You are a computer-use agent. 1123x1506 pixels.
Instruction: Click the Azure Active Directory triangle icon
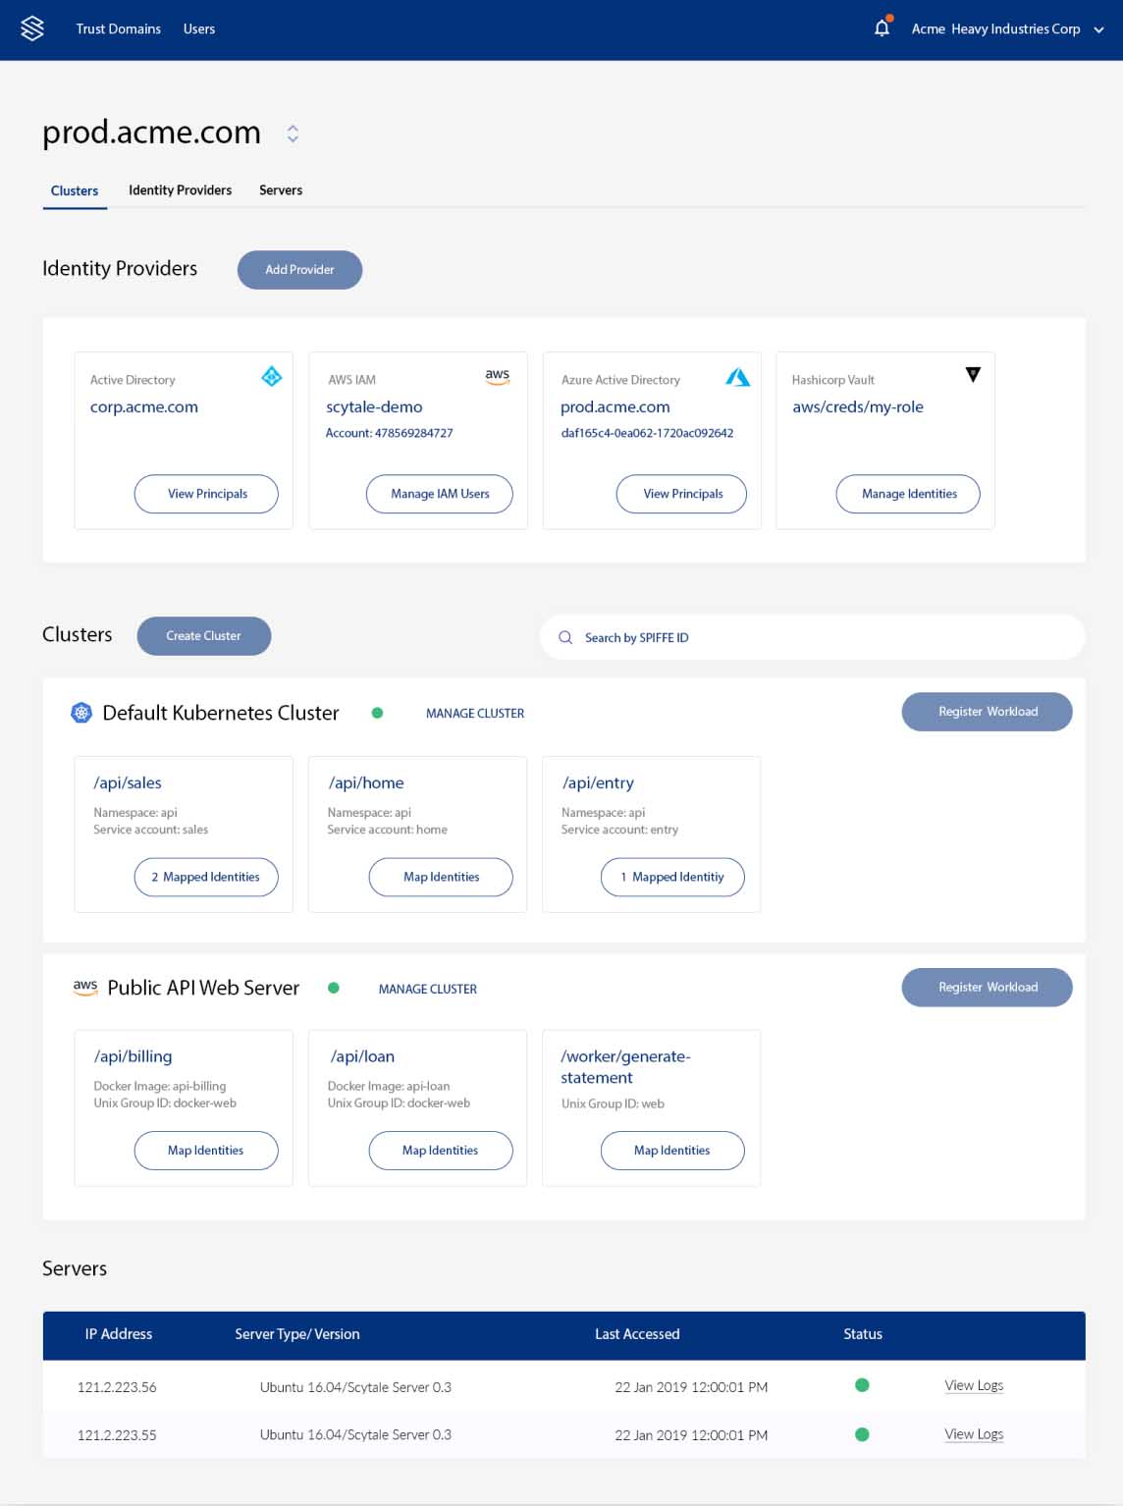(738, 377)
